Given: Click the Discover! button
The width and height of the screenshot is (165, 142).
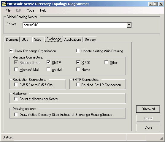Looking at the screenshot, I should (148, 109).
